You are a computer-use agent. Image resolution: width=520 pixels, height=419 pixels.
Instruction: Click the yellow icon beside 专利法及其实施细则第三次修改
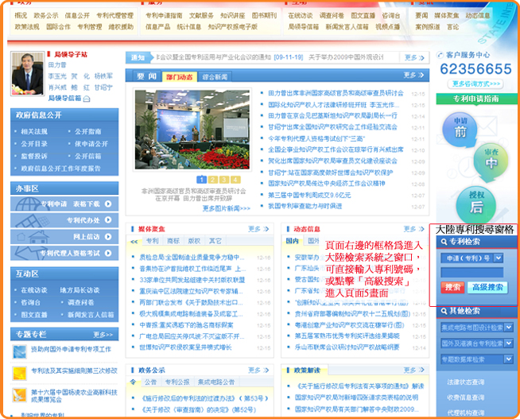click(x=20, y=374)
